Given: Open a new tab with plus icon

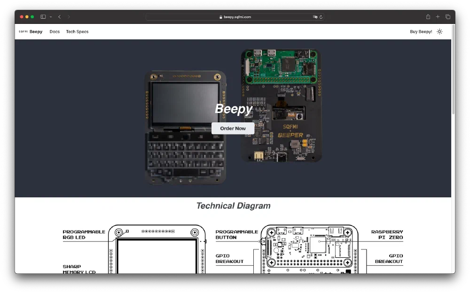Looking at the screenshot, I should (x=438, y=17).
